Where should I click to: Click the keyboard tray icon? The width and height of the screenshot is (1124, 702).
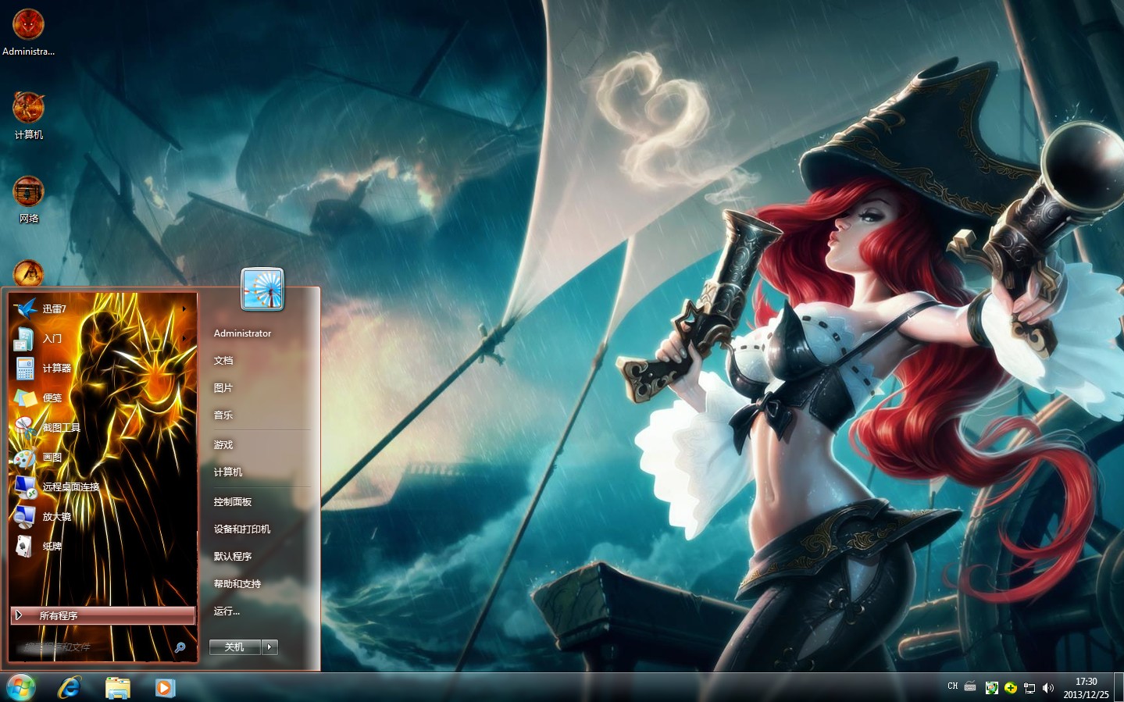pyautogui.click(x=970, y=687)
